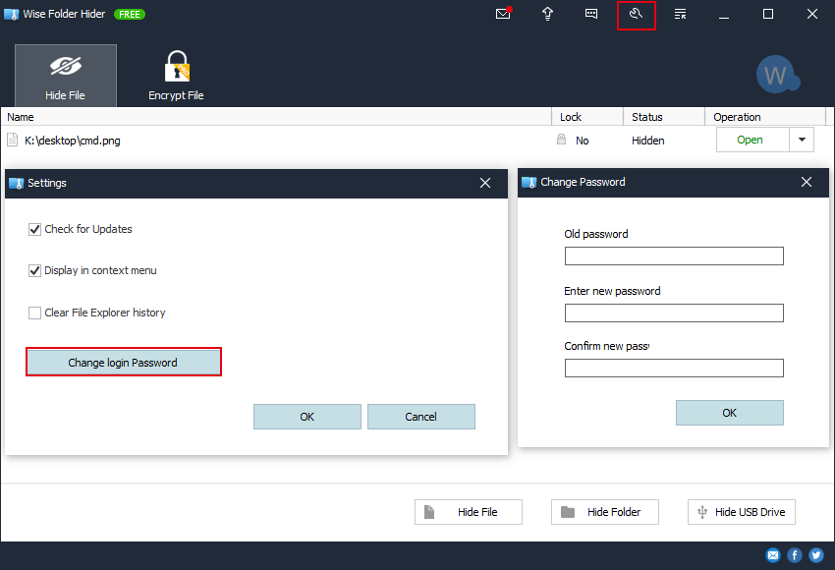Open the feedback chat icon in title bar
This screenshot has height=570, width=835.
(591, 14)
